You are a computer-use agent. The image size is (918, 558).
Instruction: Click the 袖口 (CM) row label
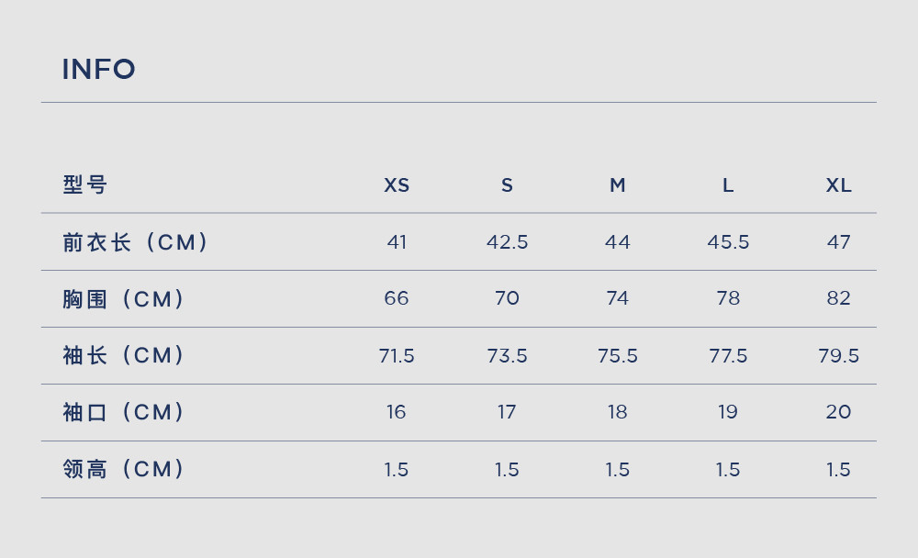[124, 412]
